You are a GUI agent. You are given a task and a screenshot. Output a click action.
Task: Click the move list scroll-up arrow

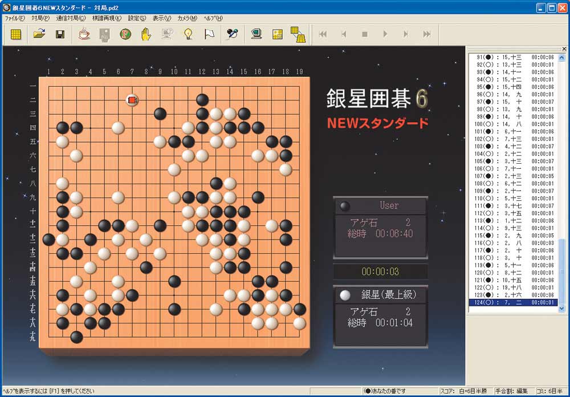click(x=561, y=58)
